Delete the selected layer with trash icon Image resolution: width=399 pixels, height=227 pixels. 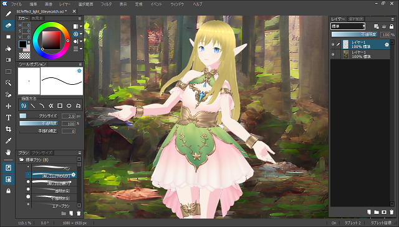coord(392,212)
